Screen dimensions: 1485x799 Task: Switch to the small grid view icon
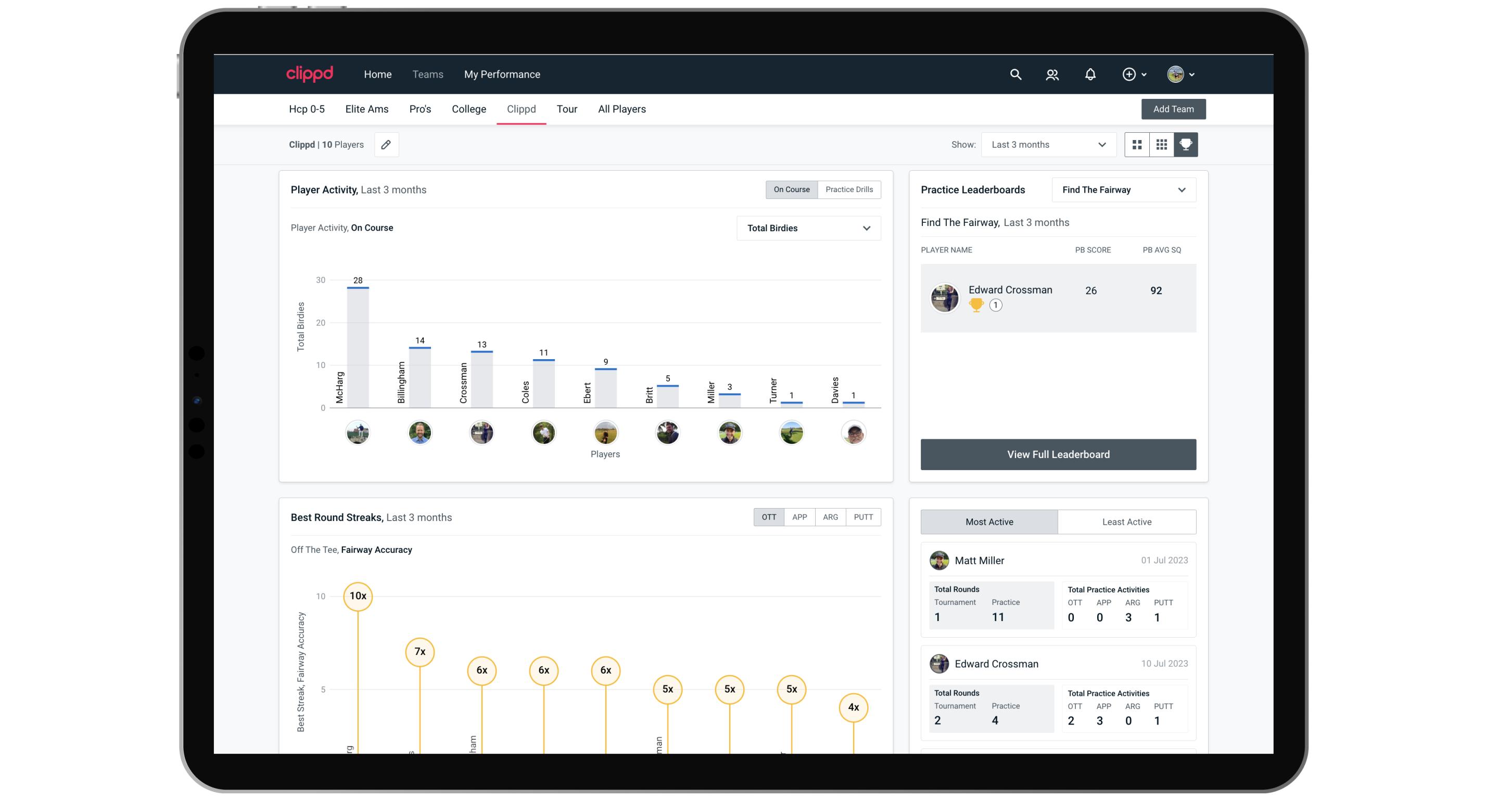pos(1161,145)
